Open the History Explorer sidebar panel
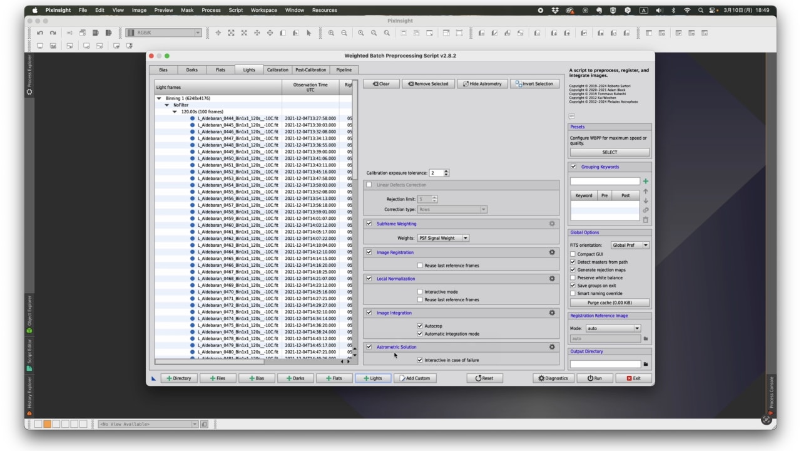This screenshot has height=451, width=801. click(x=29, y=396)
